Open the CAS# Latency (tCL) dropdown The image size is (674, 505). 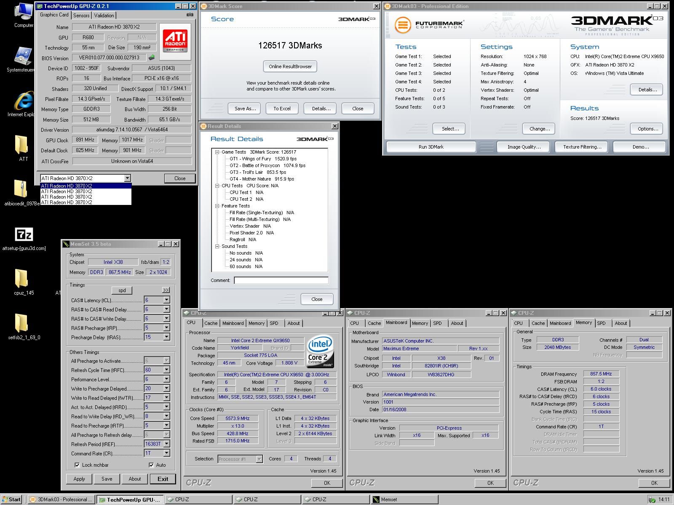(166, 300)
